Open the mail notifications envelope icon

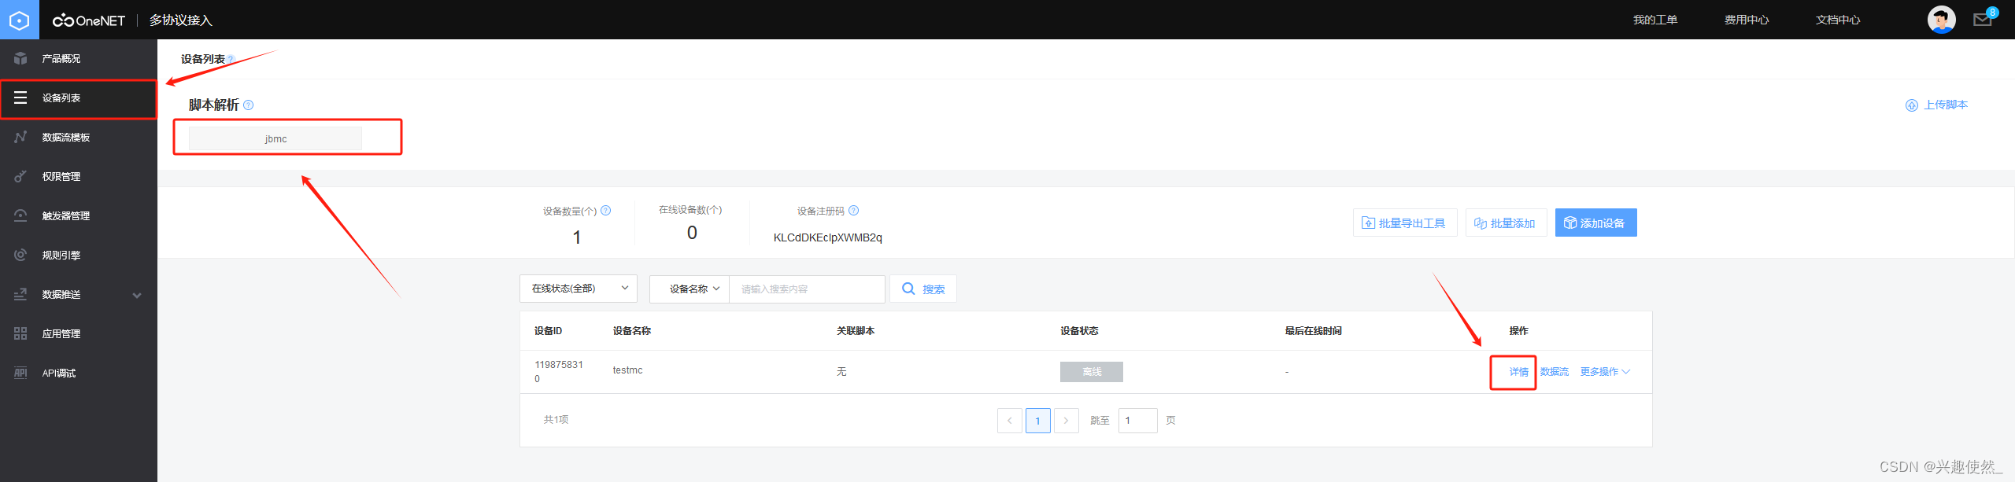[1982, 20]
